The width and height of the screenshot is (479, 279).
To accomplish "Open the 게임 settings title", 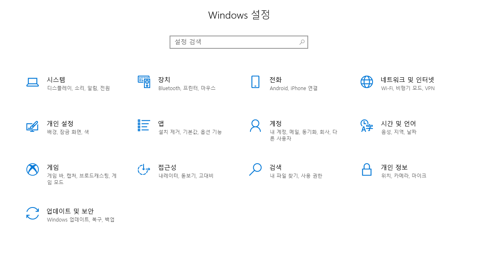I will click(x=53, y=167).
